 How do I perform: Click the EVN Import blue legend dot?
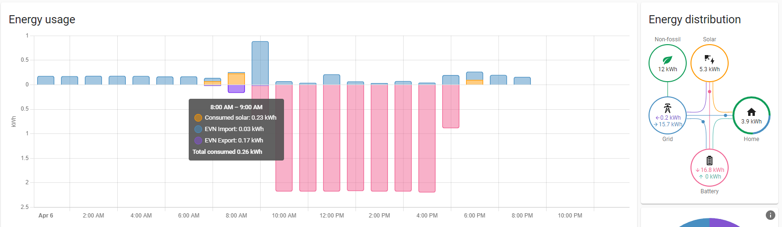pyautogui.click(x=198, y=129)
